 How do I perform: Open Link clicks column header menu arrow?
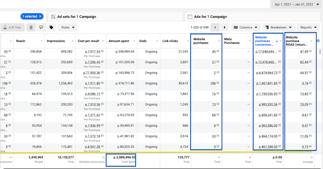(x=188, y=41)
